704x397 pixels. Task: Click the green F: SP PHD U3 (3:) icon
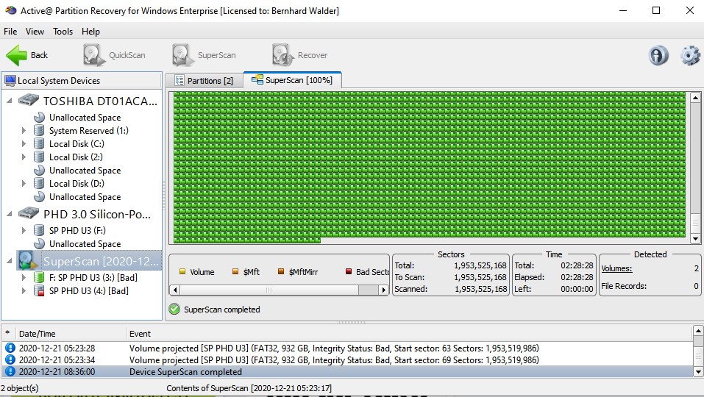coord(40,278)
